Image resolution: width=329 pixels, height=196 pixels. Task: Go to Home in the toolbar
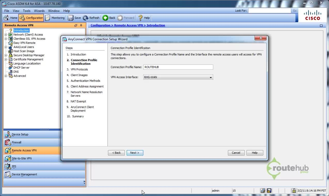[x=11, y=18]
